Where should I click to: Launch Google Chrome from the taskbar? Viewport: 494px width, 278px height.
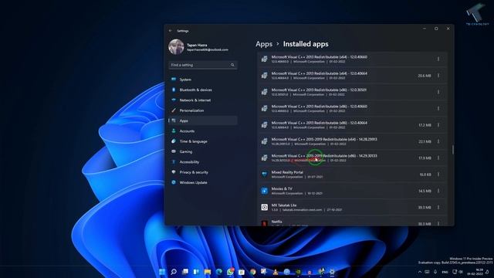(x=253, y=272)
